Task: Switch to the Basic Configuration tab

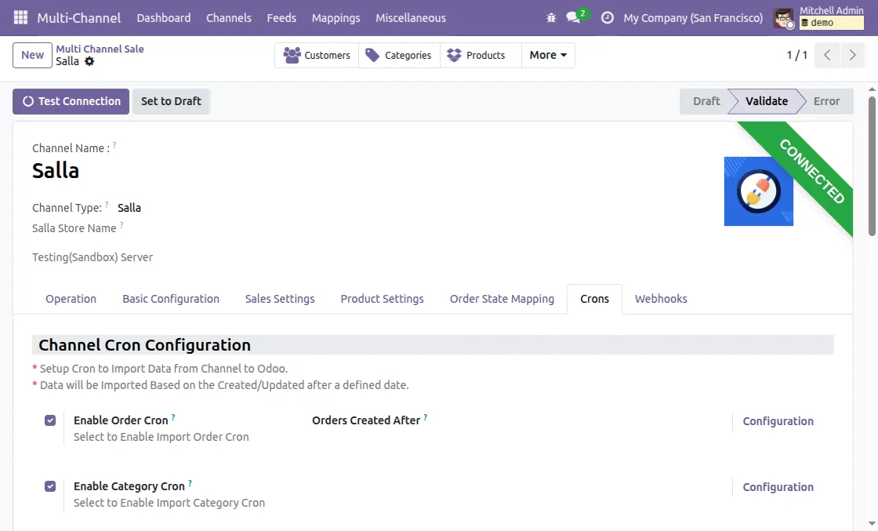Action: point(171,299)
